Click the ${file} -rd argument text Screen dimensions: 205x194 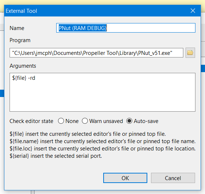(24, 78)
